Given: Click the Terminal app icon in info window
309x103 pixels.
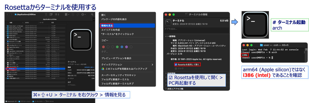Looking at the screenshot, I should pyautogui.click(x=168, y=23).
